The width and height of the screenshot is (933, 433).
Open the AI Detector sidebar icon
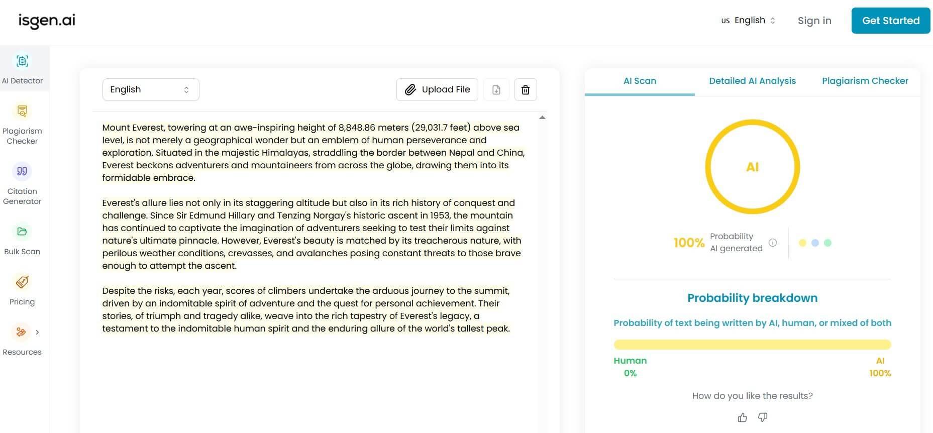tap(22, 61)
